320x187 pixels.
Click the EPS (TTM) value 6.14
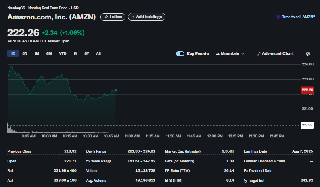tap(230, 181)
